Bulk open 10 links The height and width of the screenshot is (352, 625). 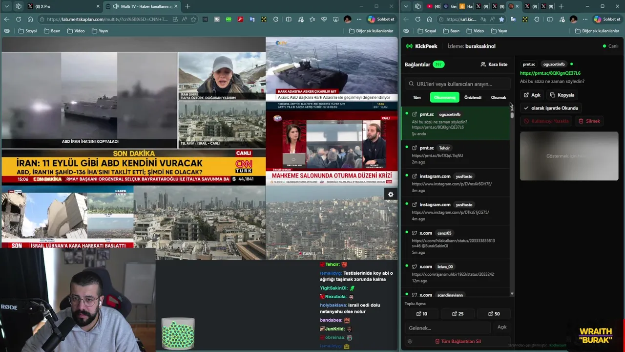[421, 314]
